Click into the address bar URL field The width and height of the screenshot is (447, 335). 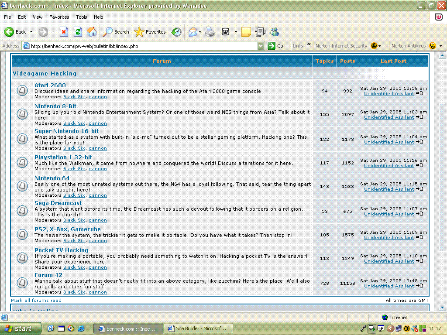pos(143,46)
